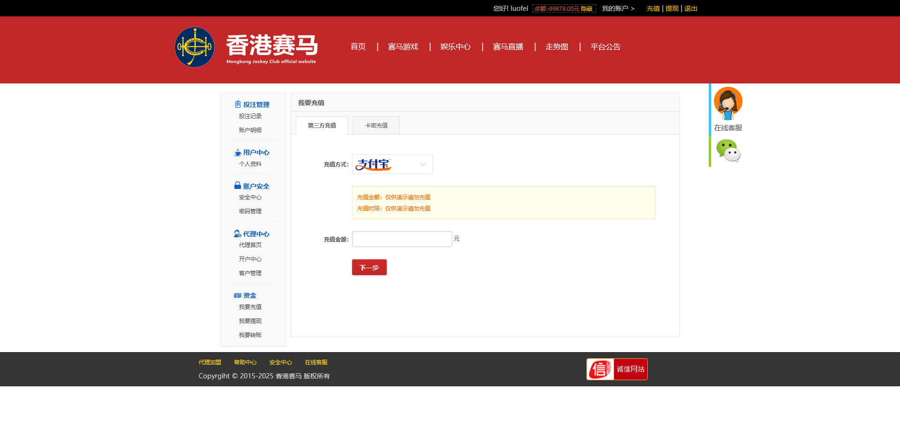Click the 诚信网站 trust badge

tap(617, 369)
